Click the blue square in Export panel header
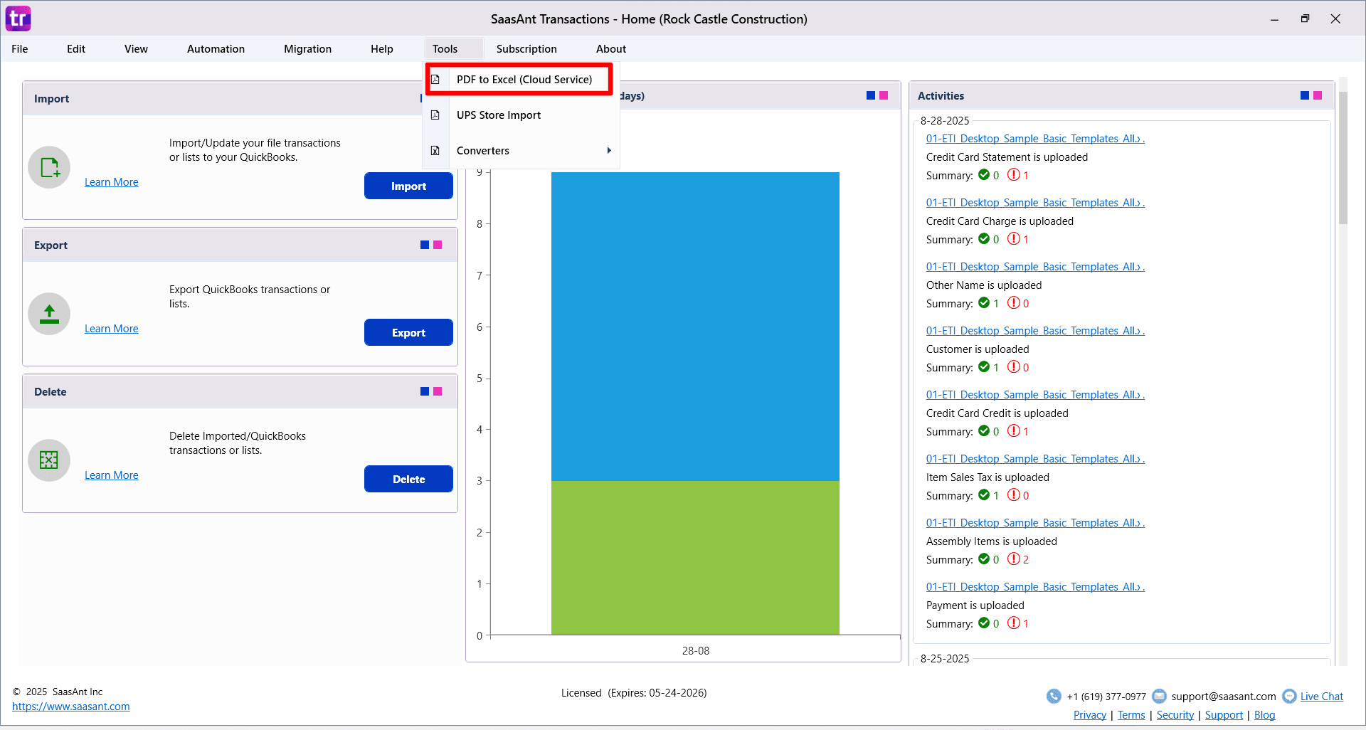This screenshot has width=1366, height=730. (425, 245)
